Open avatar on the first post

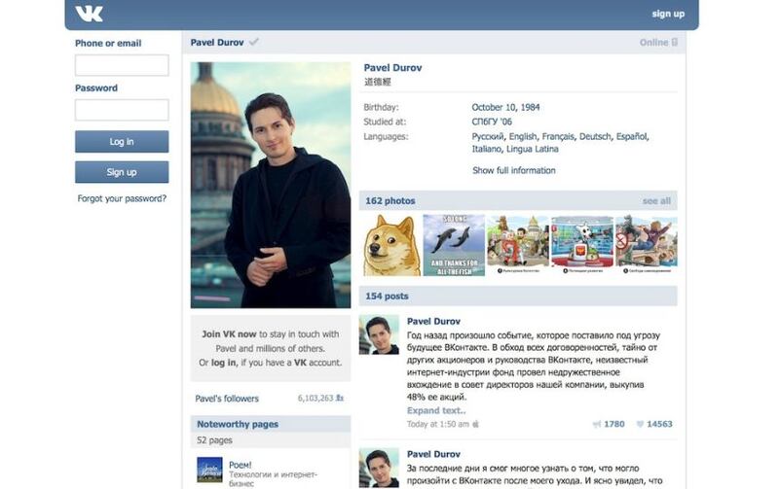coord(379,334)
